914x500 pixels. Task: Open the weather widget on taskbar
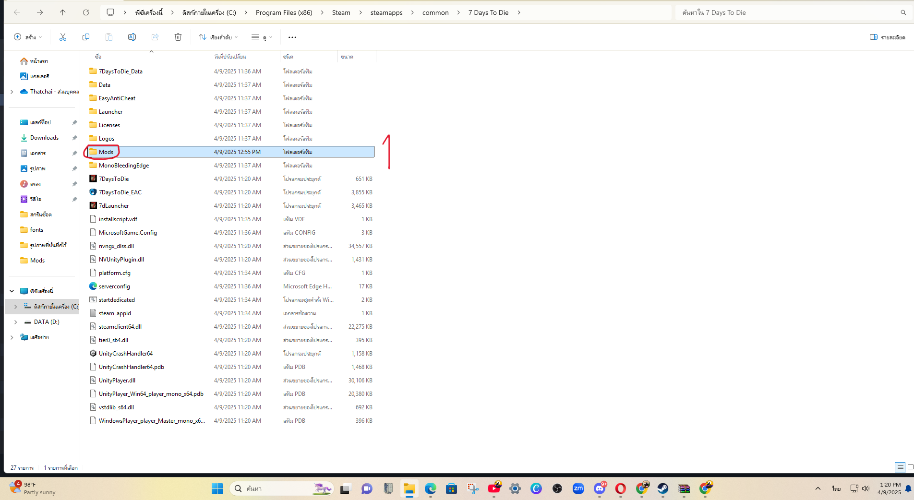(x=33, y=488)
